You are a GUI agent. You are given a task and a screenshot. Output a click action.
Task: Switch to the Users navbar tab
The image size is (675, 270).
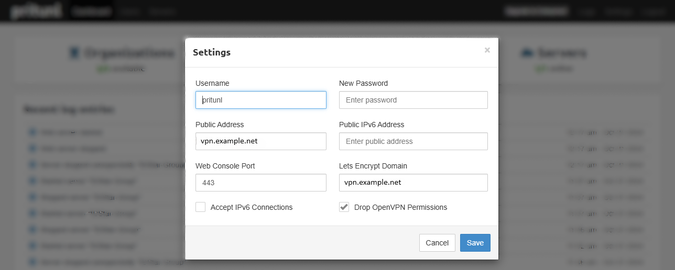129,12
